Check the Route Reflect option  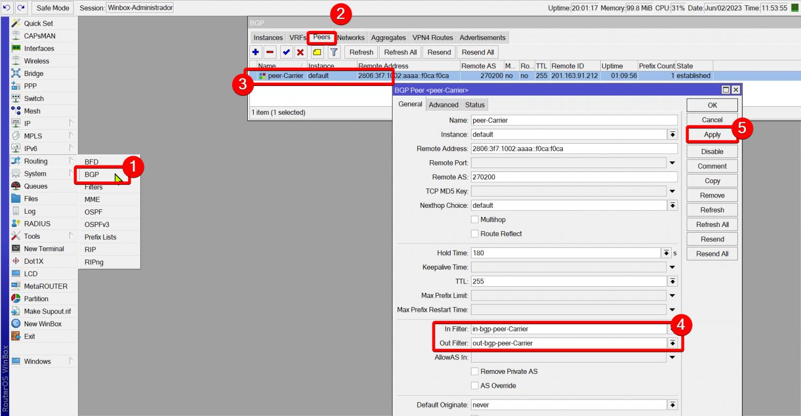475,234
